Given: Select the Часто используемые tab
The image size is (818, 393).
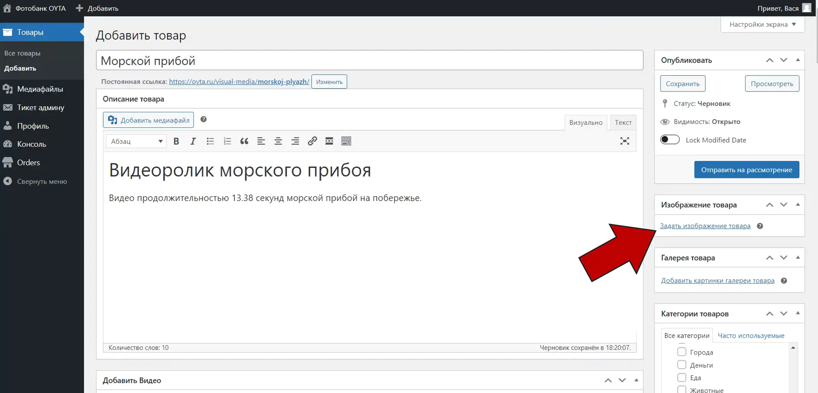Looking at the screenshot, I should pyautogui.click(x=751, y=336).
